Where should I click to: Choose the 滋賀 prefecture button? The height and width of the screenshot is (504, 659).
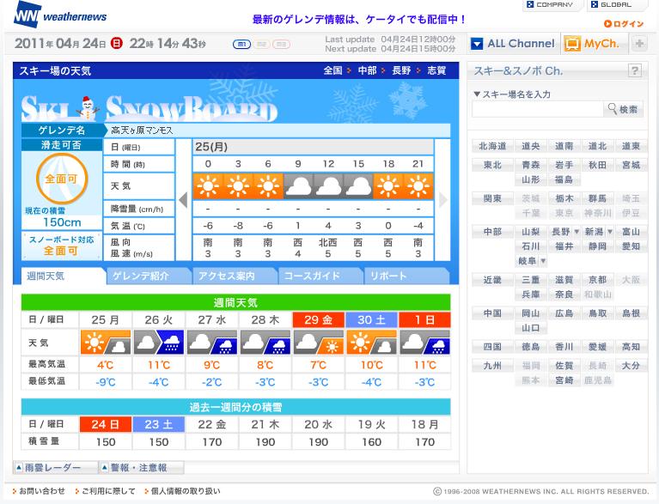tap(564, 280)
